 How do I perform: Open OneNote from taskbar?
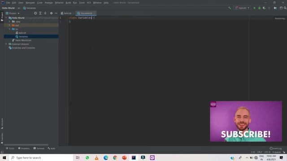pos(152,157)
